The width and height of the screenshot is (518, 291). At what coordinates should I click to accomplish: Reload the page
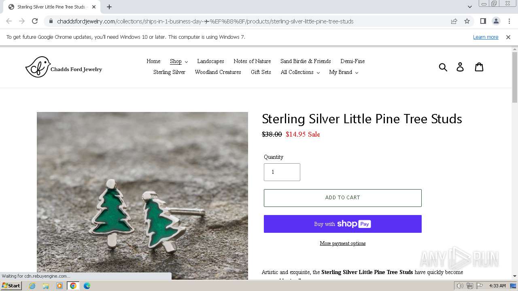pyautogui.click(x=35, y=21)
